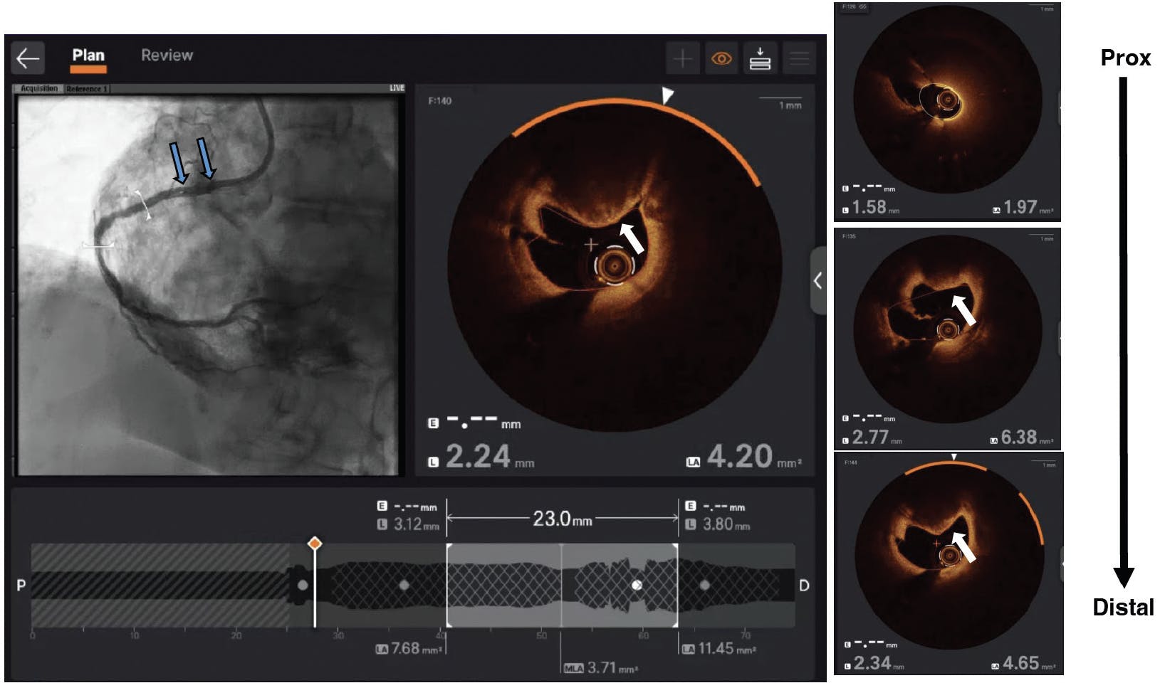
Task: Click the L badge beside 2.24 mm
Action: click(432, 462)
